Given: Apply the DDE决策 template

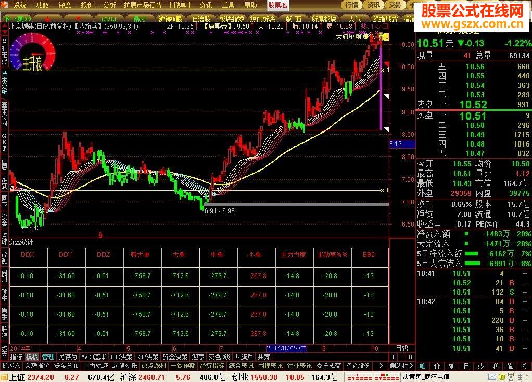Looking at the screenshot, I should click(x=121, y=357).
